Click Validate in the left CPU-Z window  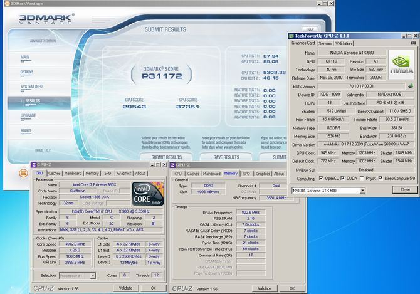click(x=125, y=288)
